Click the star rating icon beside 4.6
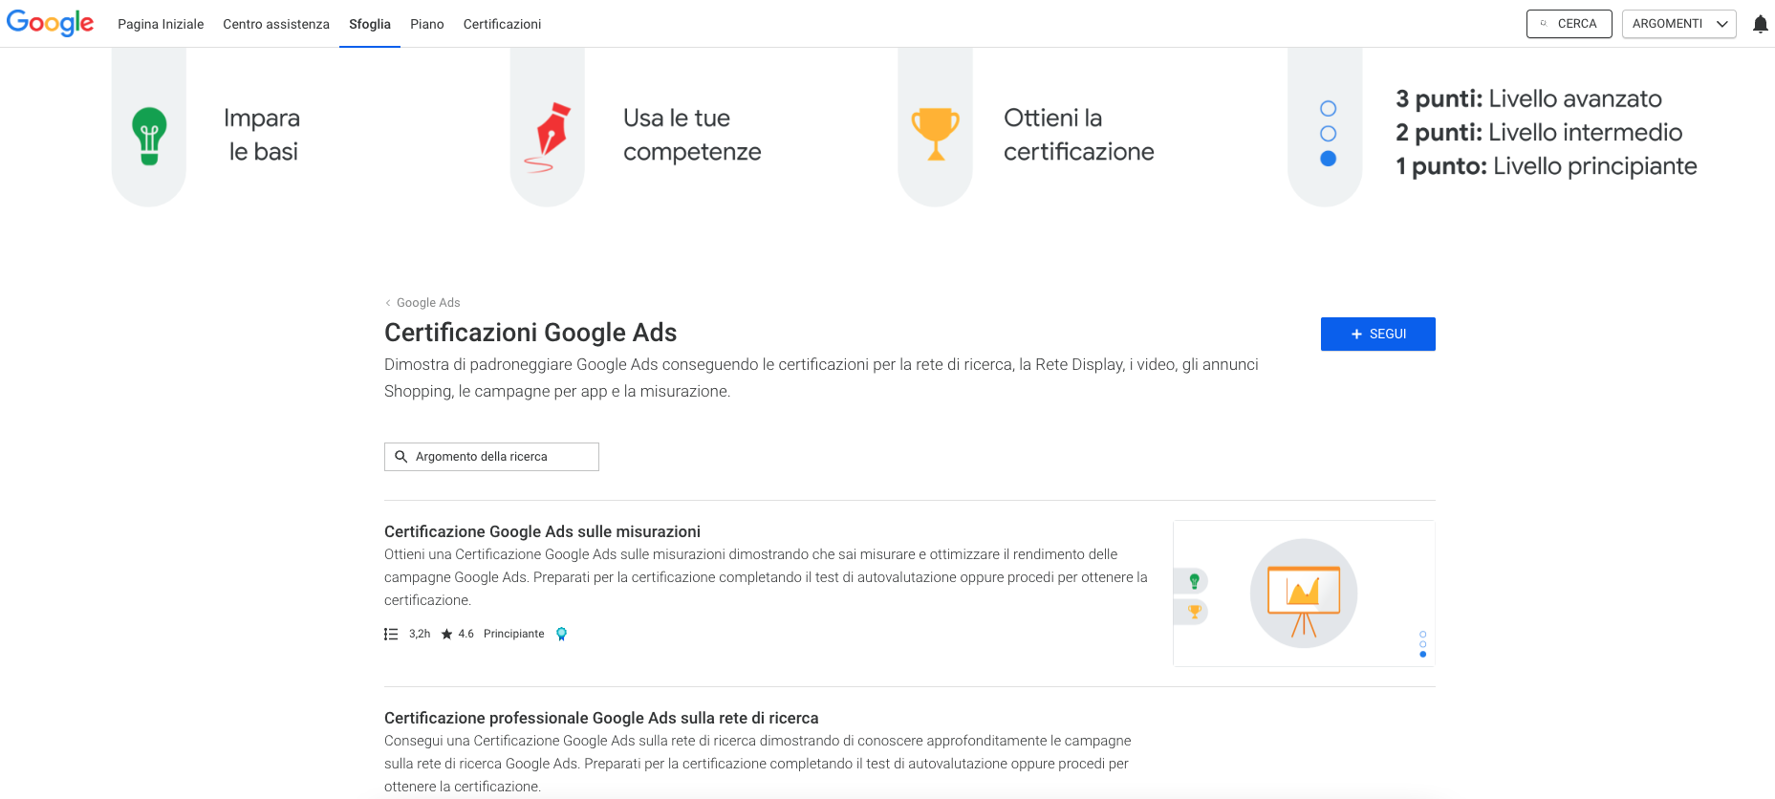This screenshot has height=799, width=1775. [x=446, y=634]
